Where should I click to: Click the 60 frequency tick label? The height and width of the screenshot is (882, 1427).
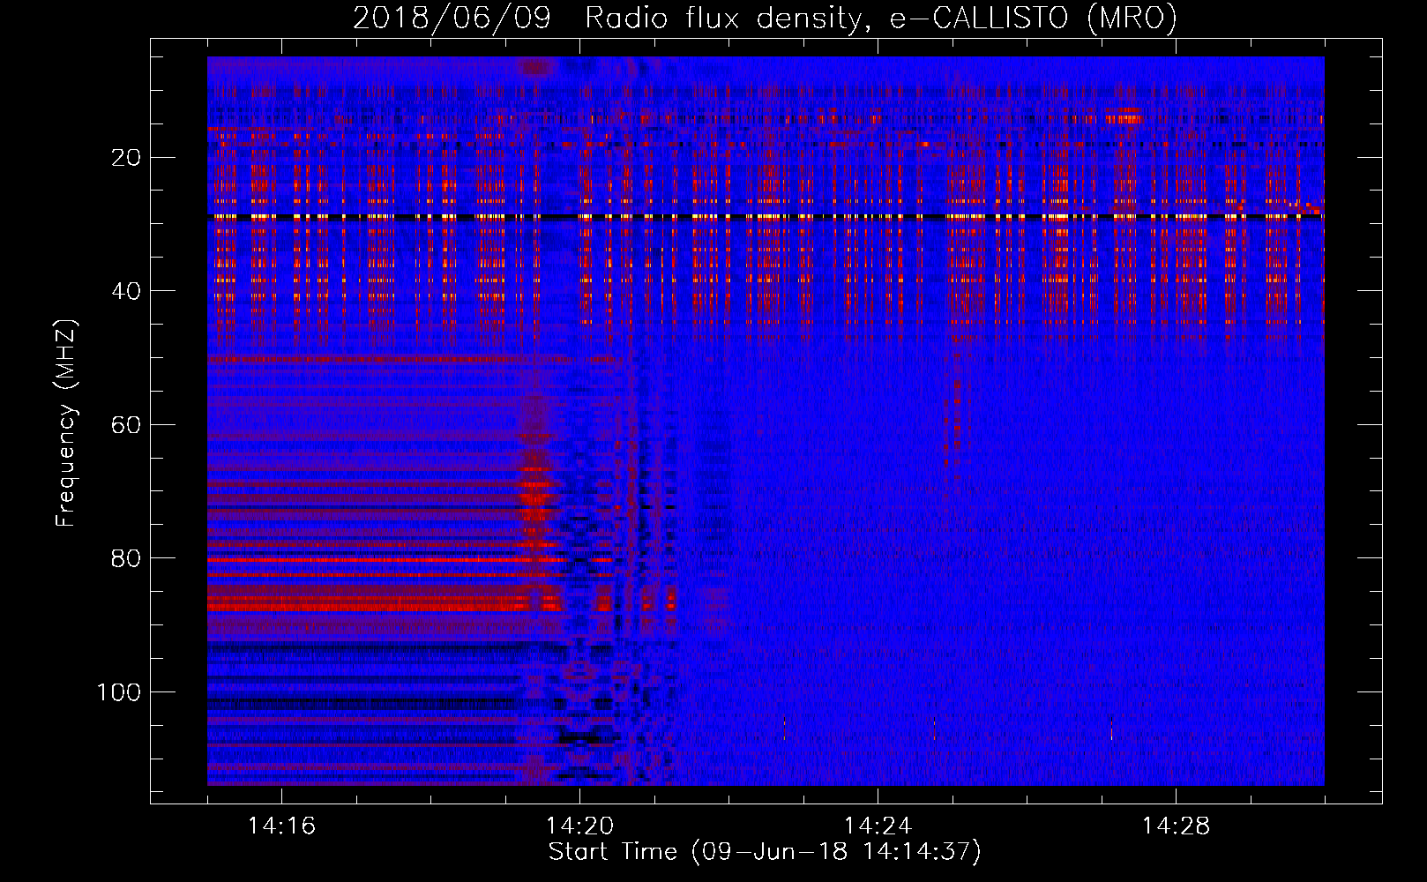126,425
